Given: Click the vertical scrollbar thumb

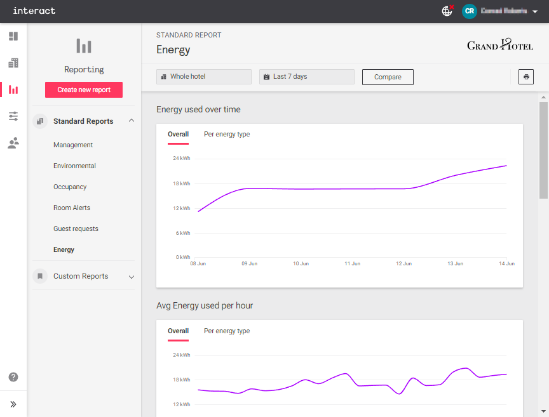Looking at the screenshot, I should (x=543, y=150).
